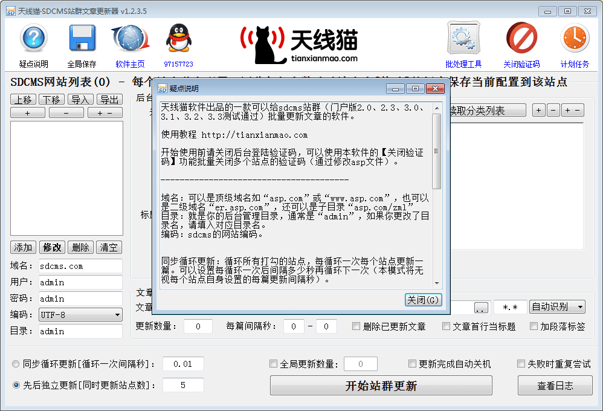
Task: Click the 下移 button
Action: pyautogui.click(x=51, y=100)
